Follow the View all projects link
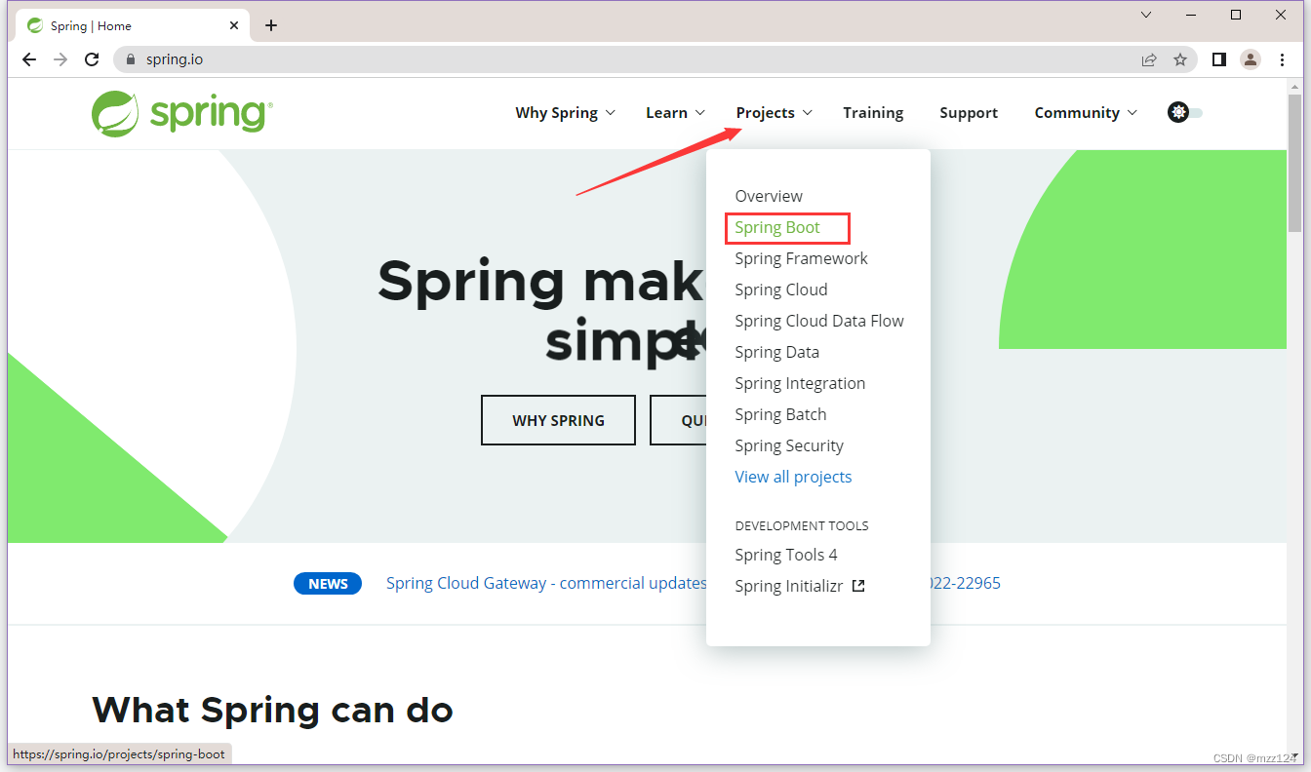This screenshot has width=1311, height=772. click(793, 477)
